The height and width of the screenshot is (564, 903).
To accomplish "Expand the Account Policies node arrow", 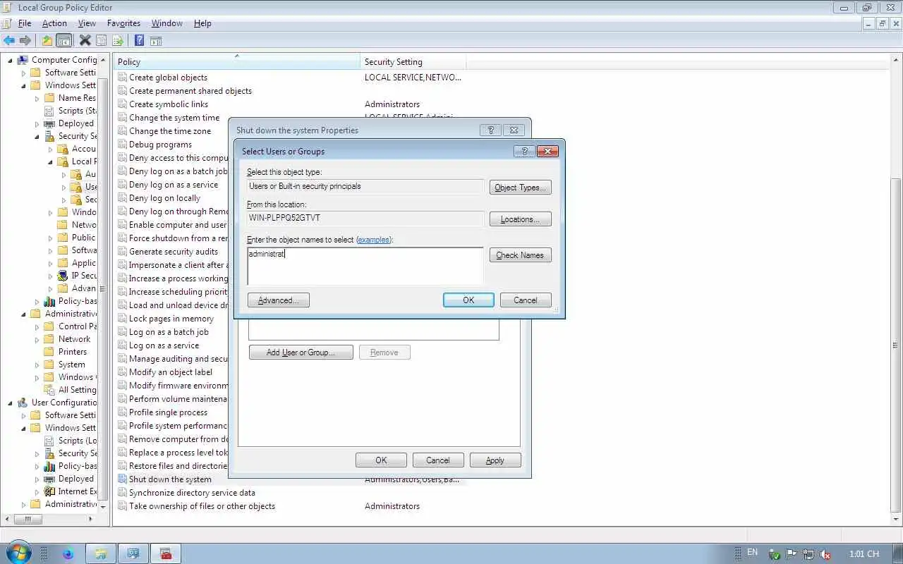I will coord(51,149).
